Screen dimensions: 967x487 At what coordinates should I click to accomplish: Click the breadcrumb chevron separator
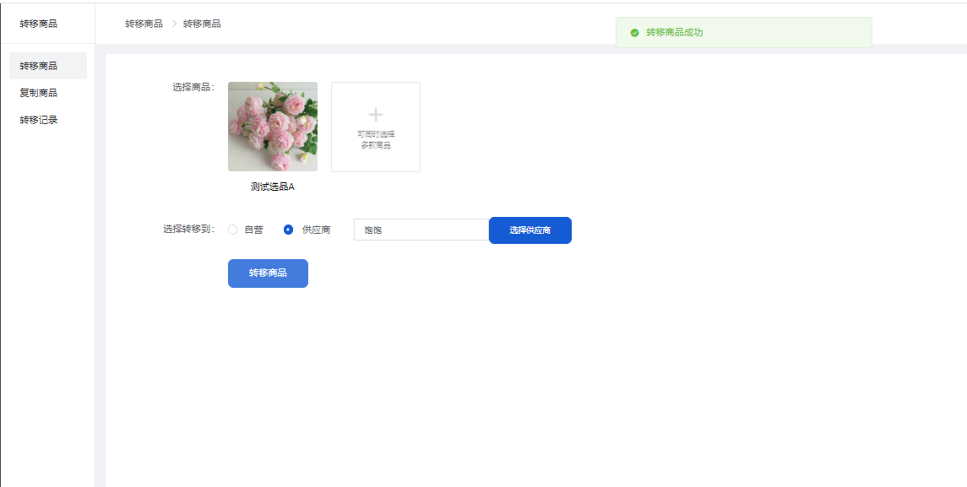point(174,24)
